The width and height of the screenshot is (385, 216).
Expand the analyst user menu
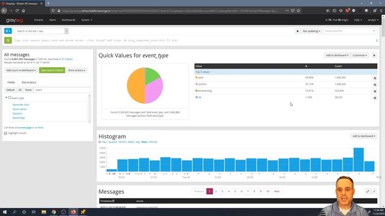pyautogui.click(x=373, y=20)
